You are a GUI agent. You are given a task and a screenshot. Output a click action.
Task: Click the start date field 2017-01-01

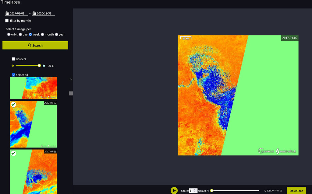coord(17,13)
